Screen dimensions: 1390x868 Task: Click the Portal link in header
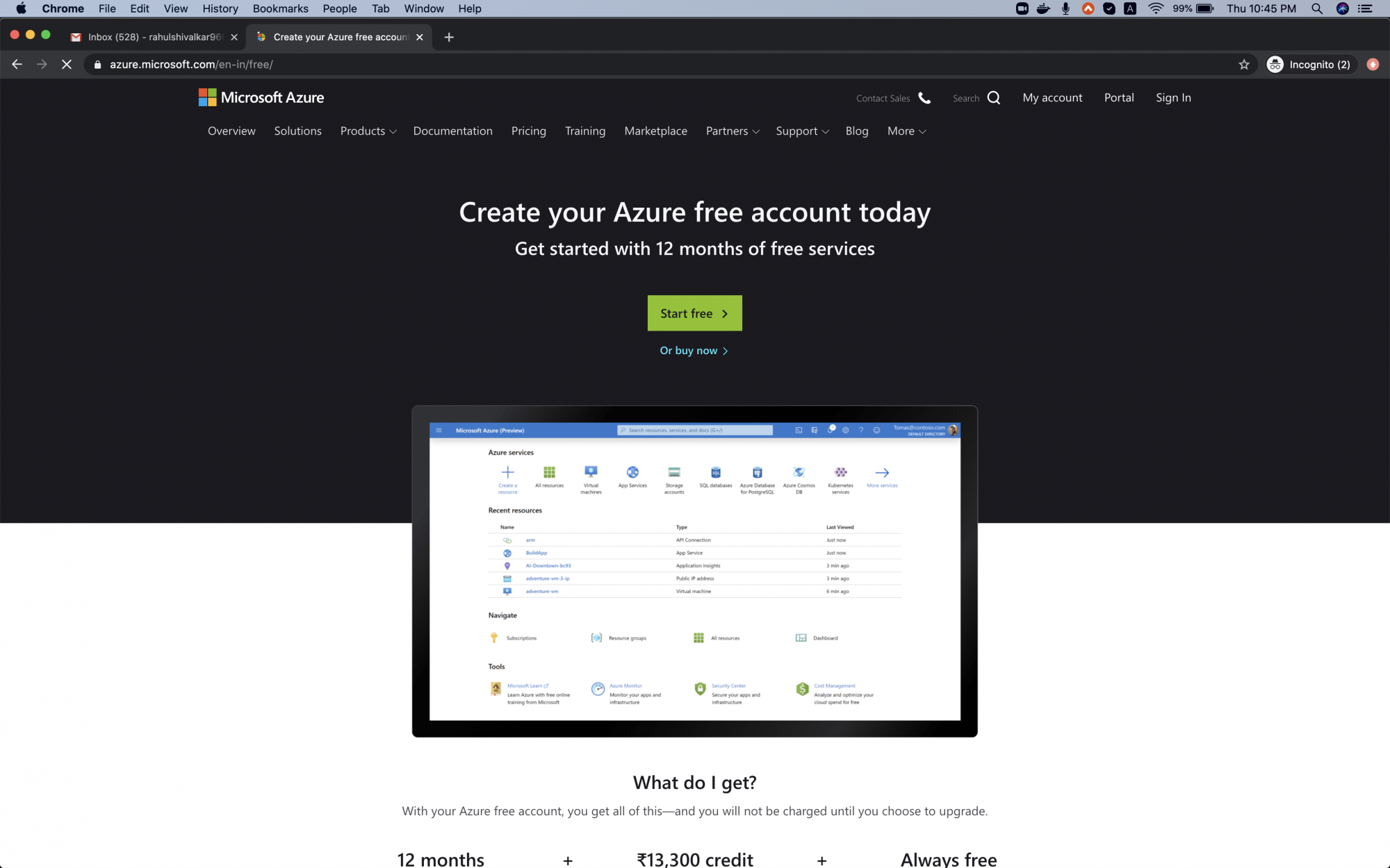(1119, 97)
